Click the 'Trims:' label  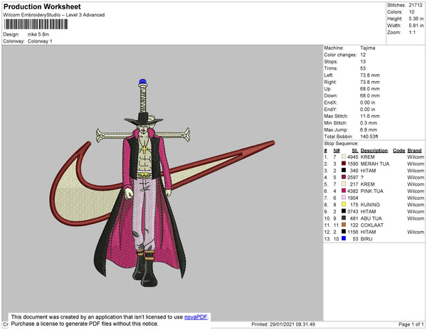tap(331, 68)
